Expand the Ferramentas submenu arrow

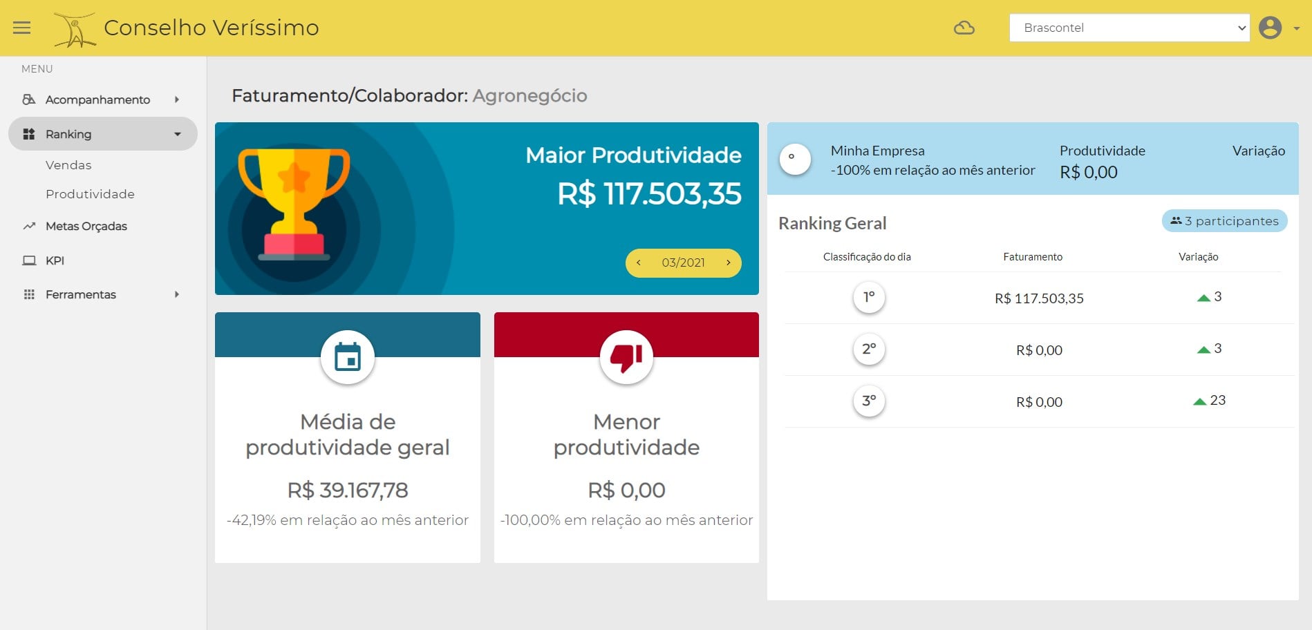pos(177,294)
